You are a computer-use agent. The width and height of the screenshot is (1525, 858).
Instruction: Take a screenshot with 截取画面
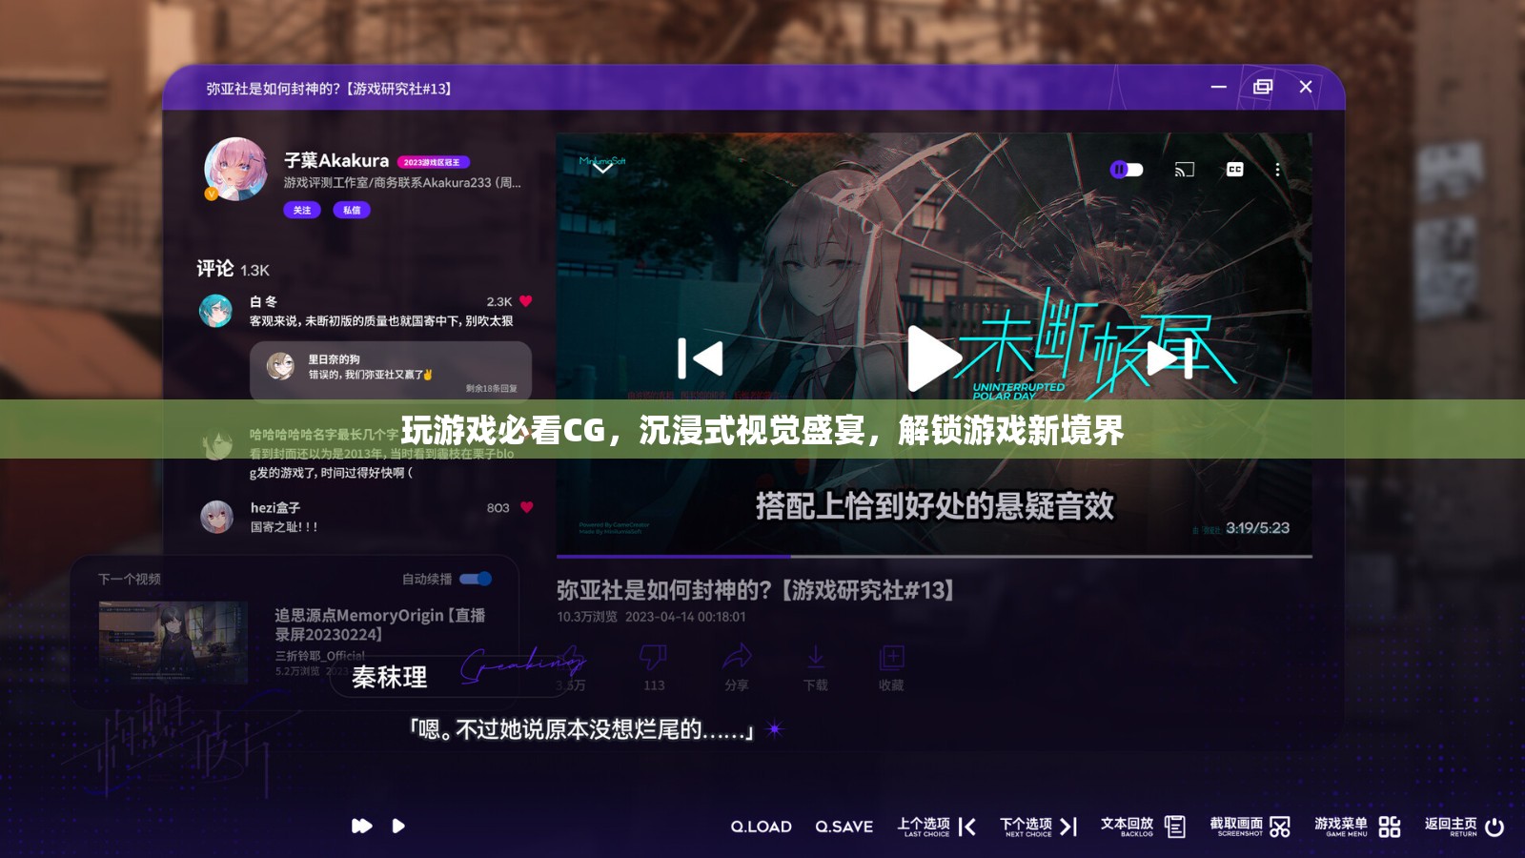click(x=1250, y=827)
